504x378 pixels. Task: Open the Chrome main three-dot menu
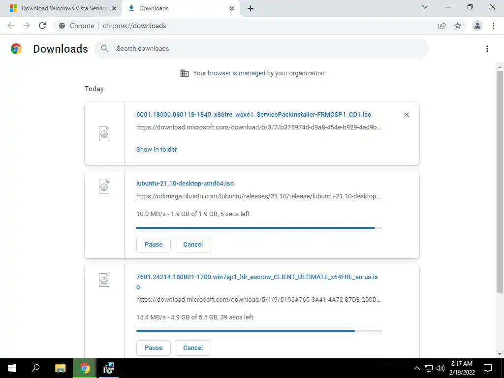tap(493, 26)
